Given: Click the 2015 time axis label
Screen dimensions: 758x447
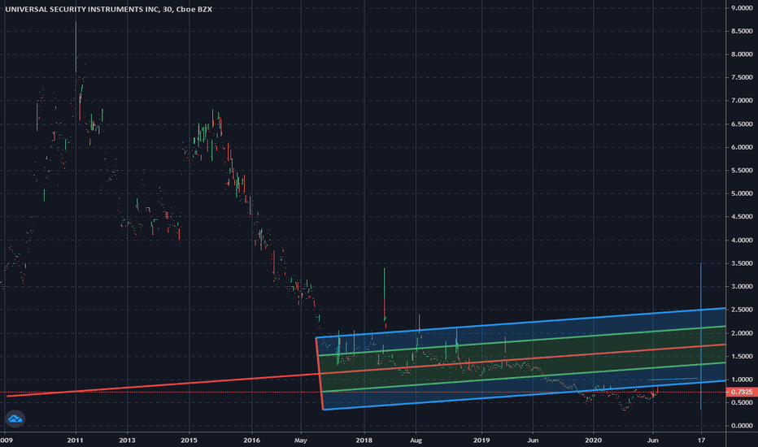Looking at the screenshot, I should (189, 440).
